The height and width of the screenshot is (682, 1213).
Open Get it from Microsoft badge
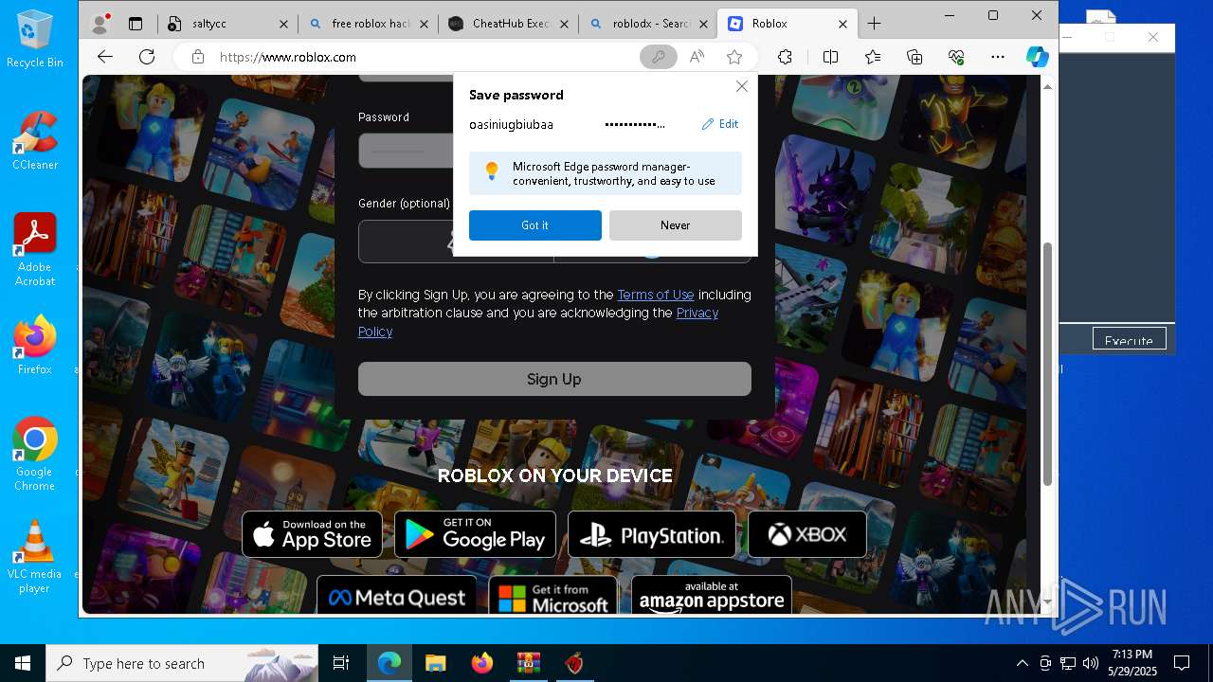pos(553,596)
